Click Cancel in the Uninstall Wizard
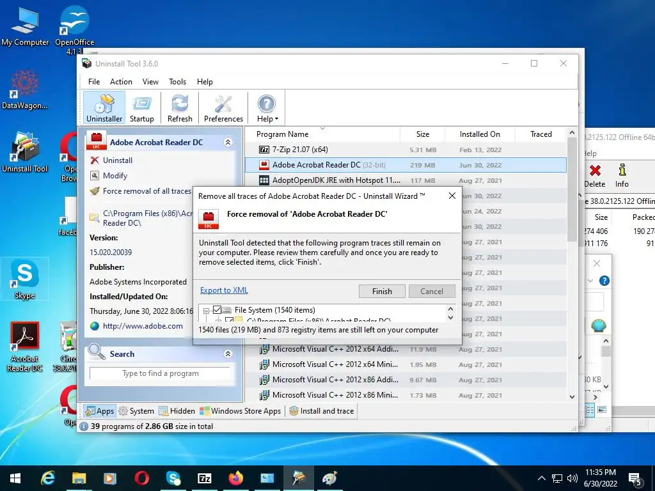655x491 pixels. [432, 292]
